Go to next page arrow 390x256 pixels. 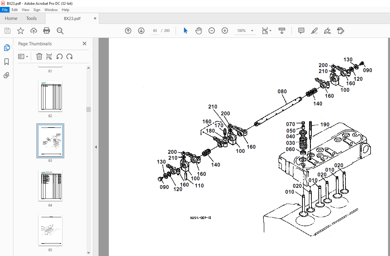pos(141,31)
